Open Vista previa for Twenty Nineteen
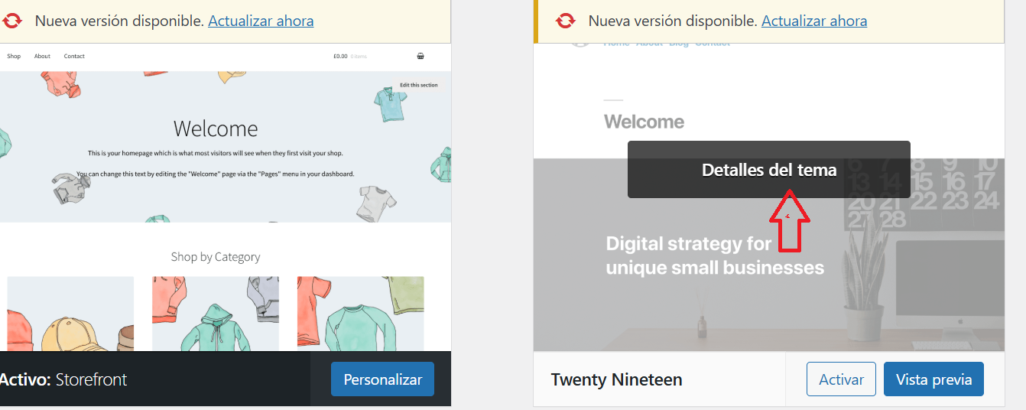This screenshot has height=410, width=1026. click(933, 379)
